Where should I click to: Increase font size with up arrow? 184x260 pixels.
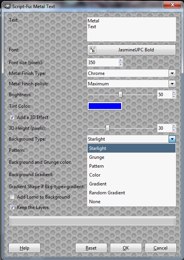click(121, 60)
